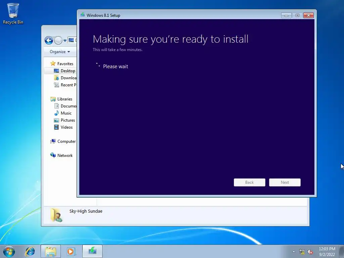
Task: Minimize the Windows 8.1 Setup window
Action: point(286,15)
